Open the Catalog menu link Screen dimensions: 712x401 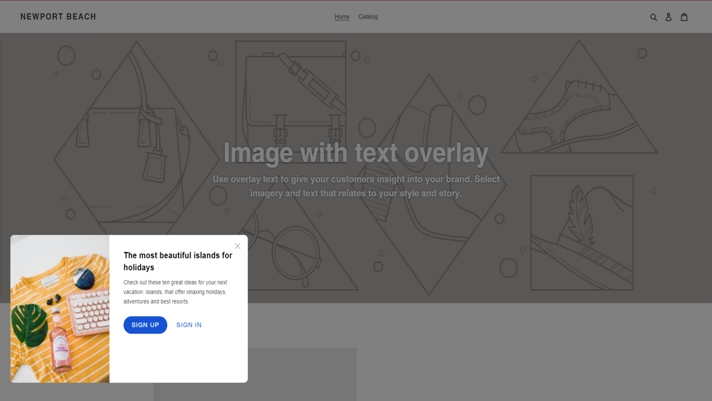368,17
